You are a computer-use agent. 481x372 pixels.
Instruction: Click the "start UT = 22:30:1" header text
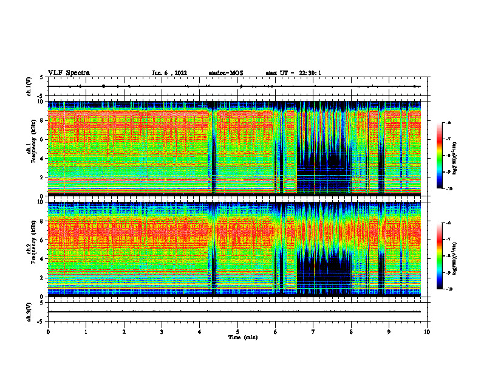293,73
